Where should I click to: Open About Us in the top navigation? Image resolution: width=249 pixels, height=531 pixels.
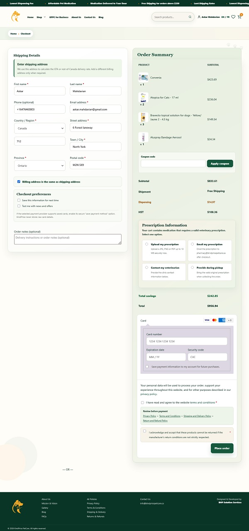click(76, 17)
